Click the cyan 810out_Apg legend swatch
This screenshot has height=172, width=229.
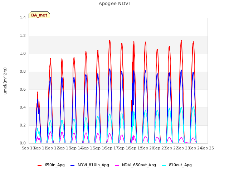tap(164, 166)
